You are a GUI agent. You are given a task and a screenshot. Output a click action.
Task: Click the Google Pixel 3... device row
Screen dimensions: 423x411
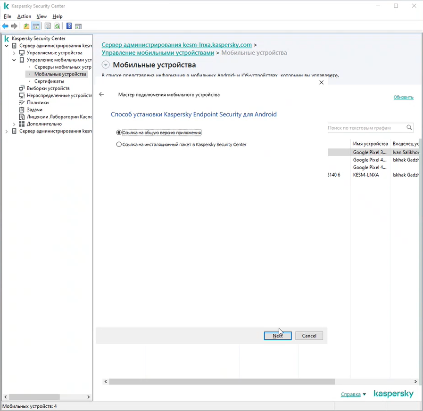pos(373,152)
